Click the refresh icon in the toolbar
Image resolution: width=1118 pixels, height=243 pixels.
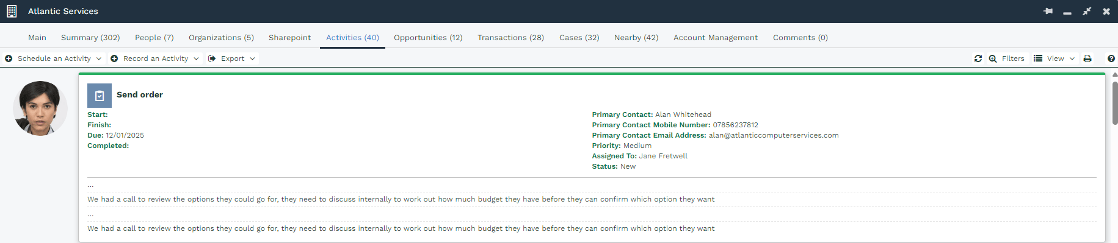pyautogui.click(x=978, y=58)
